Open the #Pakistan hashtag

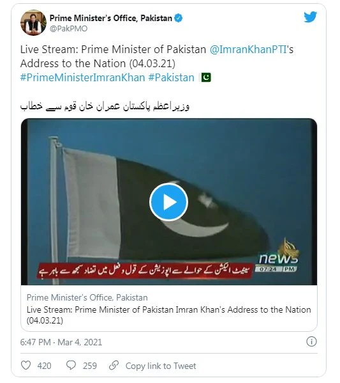172,77
